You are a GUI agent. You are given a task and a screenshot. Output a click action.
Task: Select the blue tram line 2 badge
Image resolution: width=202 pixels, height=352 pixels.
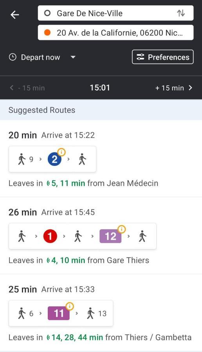click(54, 160)
